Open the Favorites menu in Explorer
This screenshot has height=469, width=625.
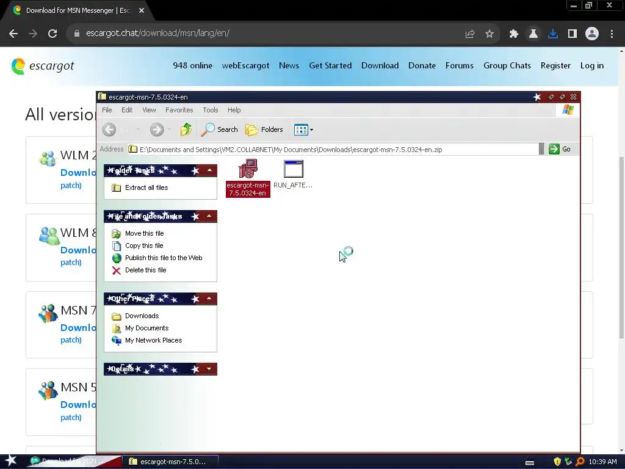coord(179,110)
